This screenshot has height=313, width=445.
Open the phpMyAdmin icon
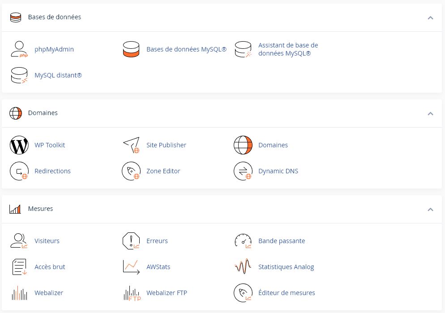(x=19, y=49)
